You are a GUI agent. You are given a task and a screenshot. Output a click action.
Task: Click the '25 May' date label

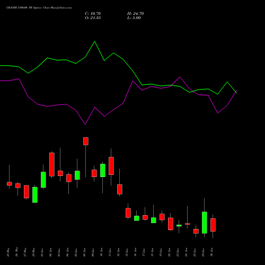(x=8, y=252)
